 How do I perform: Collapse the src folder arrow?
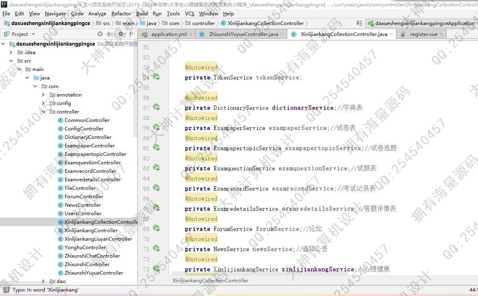pos(11,61)
